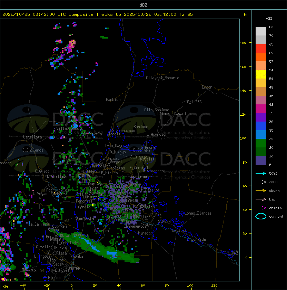
Task: Click the La_Carrera map label
Action: 39,224
